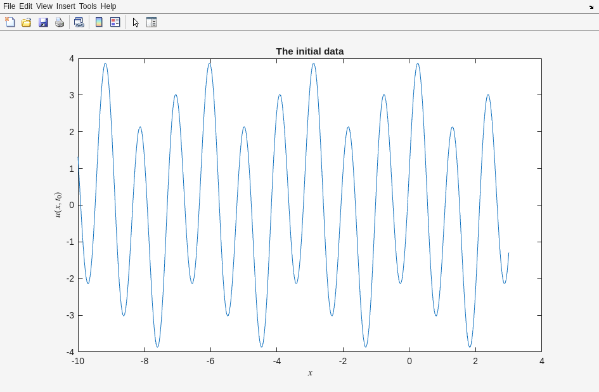Enable the Edit Plot arrow tool
The image size is (599, 392).
pos(136,22)
